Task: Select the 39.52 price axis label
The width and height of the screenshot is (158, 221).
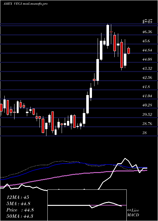Action: click(x=147, y=114)
